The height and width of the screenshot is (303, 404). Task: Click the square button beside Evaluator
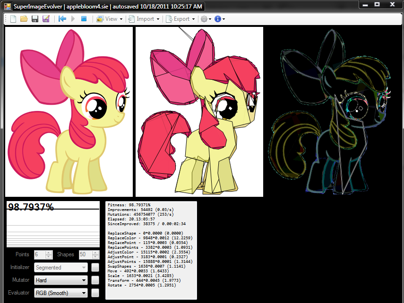coord(95,293)
